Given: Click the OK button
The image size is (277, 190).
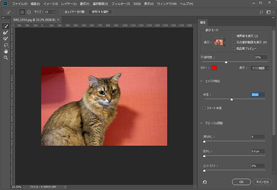Looking at the screenshot, I should (x=241, y=182).
